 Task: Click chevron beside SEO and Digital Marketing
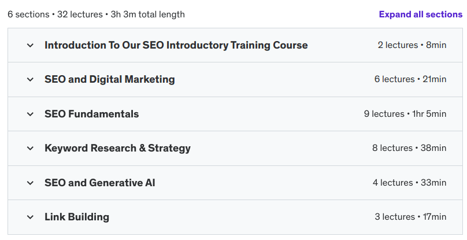coord(30,80)
